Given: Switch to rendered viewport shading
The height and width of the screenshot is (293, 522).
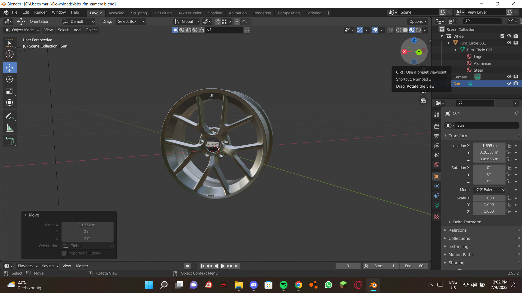Looking at the screenshot, I should tap(418, 30).
